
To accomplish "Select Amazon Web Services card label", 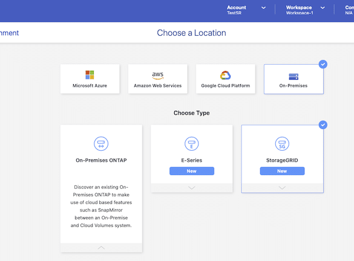I will click(157, 85).
